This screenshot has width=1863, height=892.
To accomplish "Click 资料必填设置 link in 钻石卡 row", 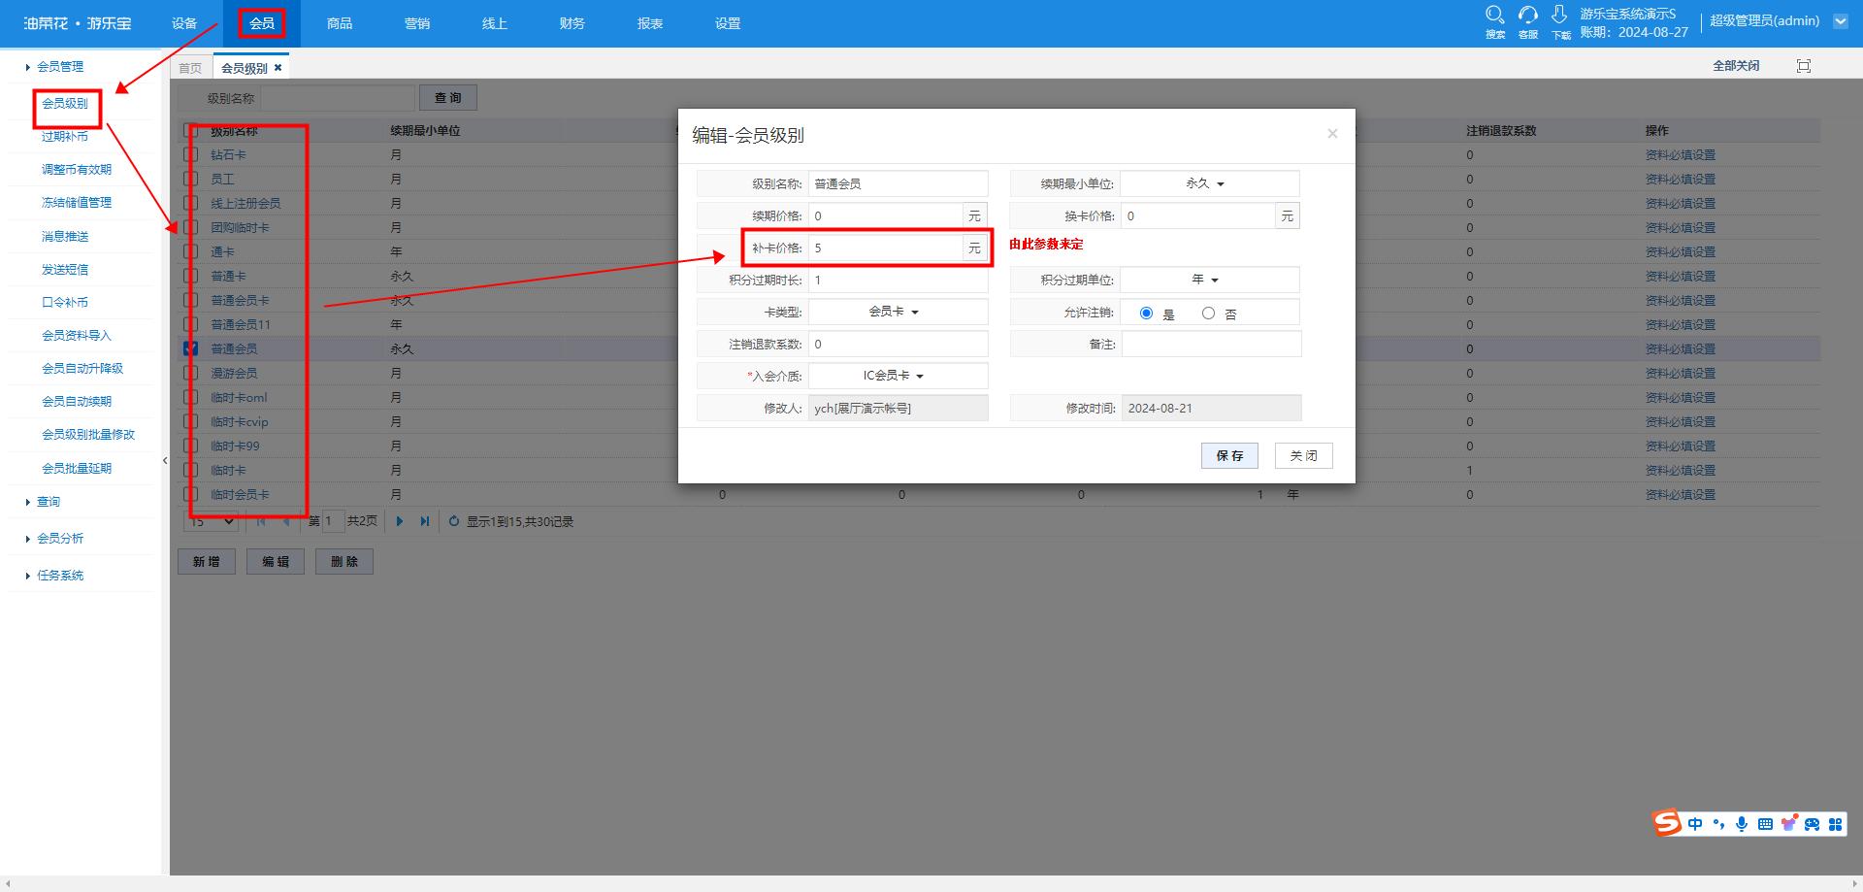I will [x=1681, y=154].
